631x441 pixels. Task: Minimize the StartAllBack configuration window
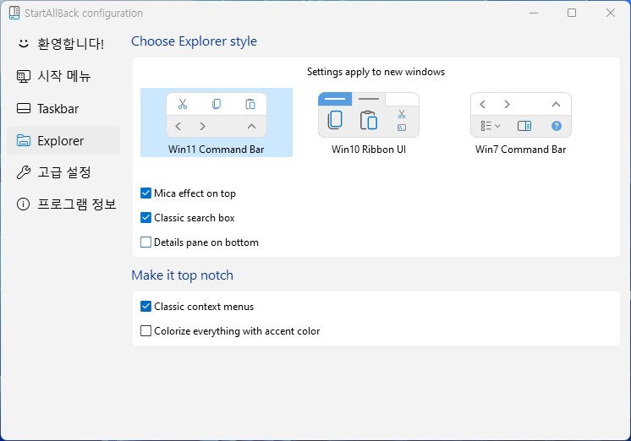click(x=534, y=13)
